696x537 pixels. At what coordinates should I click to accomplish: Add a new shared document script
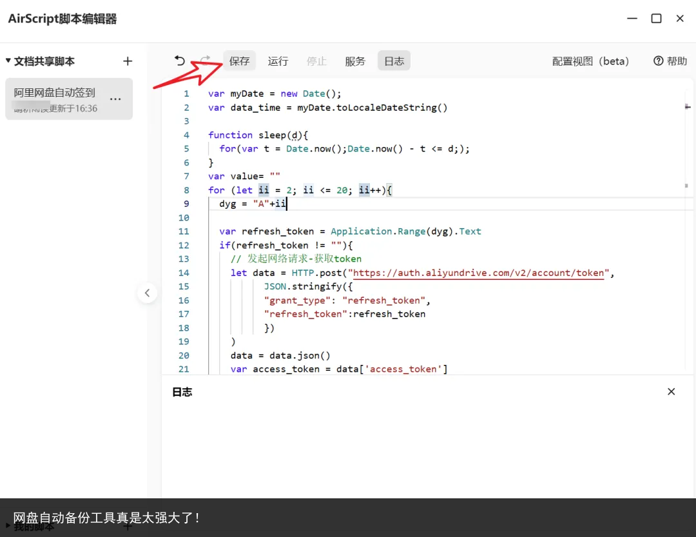point(128,61)
